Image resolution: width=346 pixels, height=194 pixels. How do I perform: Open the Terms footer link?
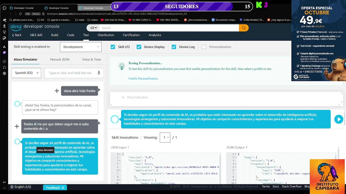266,186
